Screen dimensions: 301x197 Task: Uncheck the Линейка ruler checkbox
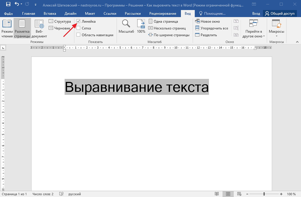tap(79, 21)
